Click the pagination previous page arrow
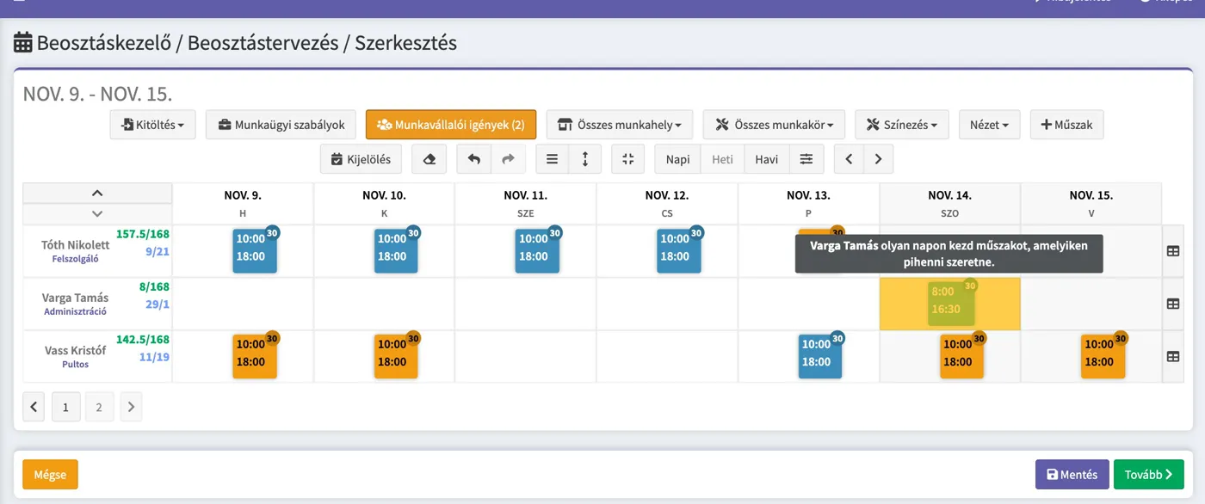Viewport: 1205px width, 504px height. pyautogui.click(x=34, y=407)
